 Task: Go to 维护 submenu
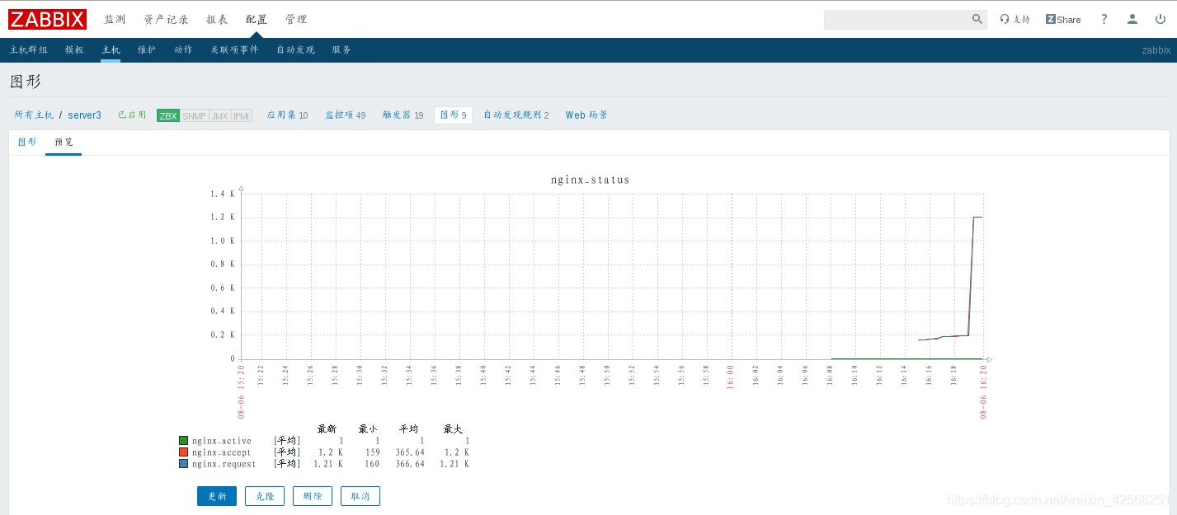pos(147,49)
